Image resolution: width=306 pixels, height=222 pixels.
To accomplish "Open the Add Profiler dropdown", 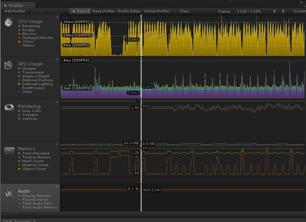I will 24,11.
